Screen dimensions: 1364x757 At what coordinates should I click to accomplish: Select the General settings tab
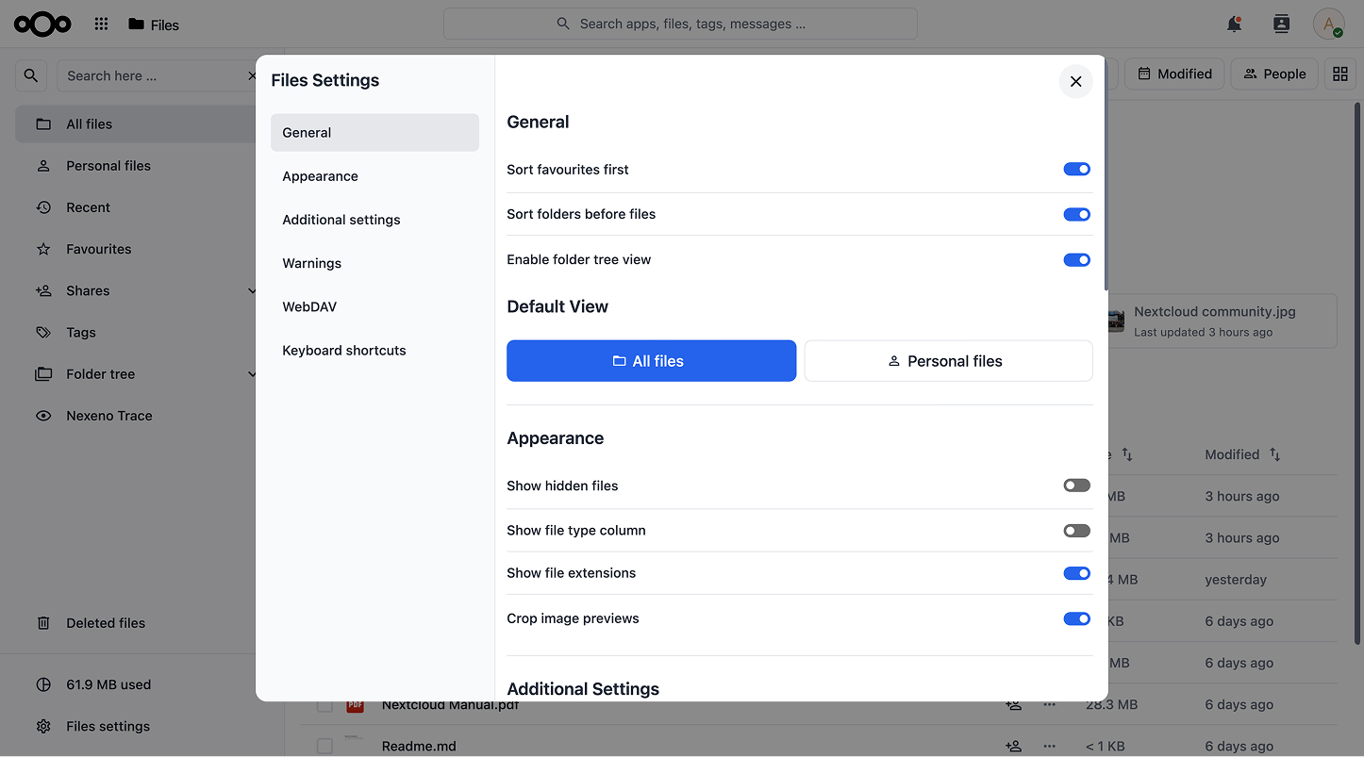tap(374, 133)
